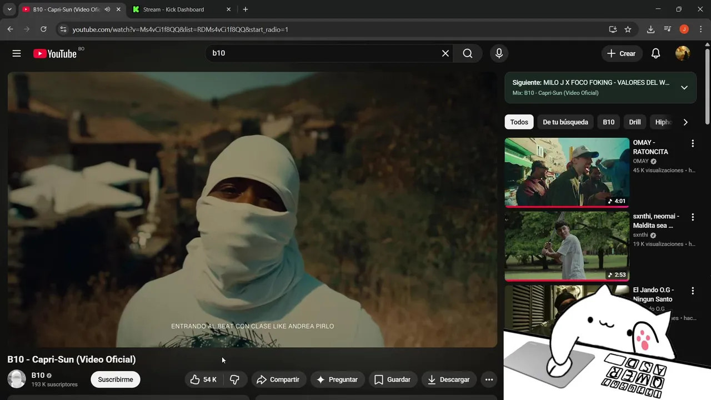
Task: Dislike the video with thumbs down
Action: coord(235,379)
